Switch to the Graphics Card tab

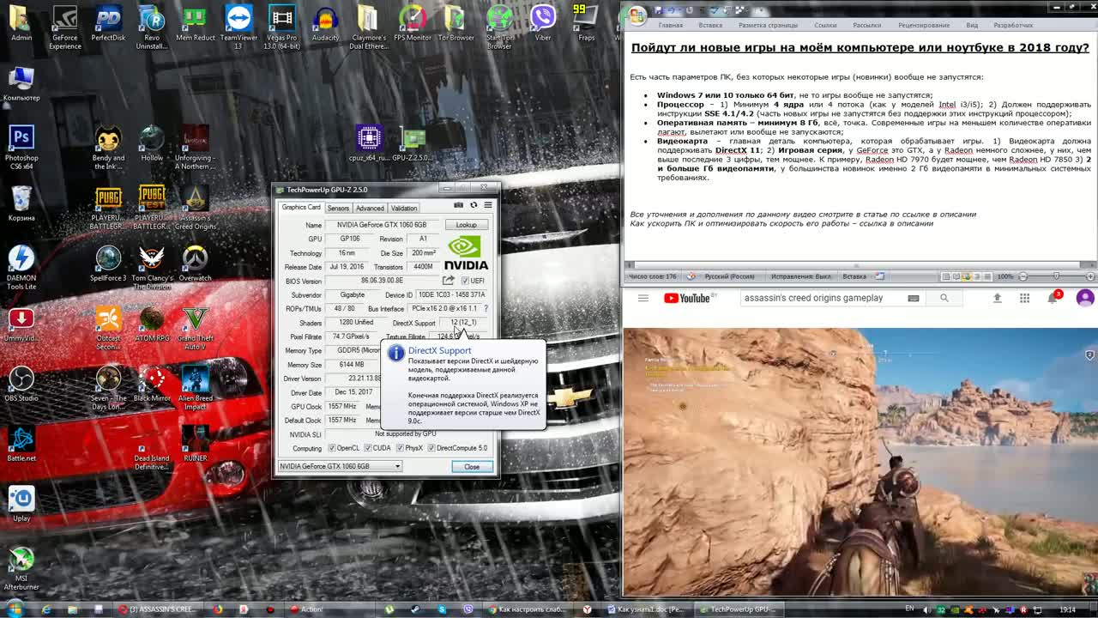301,207
